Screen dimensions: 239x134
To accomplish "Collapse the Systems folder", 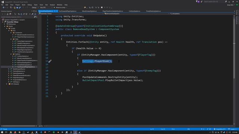I will (11, 54).
